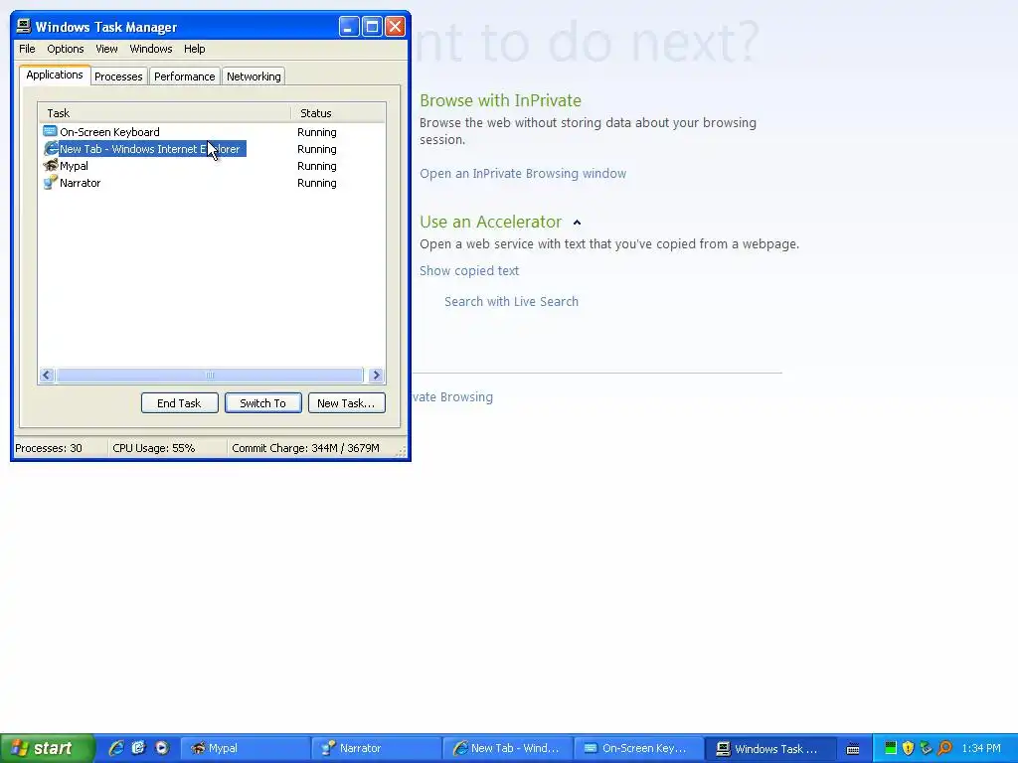Launch Windows Media Player from Quick Launch
This screenshot has width=1018, height=763.
tap(162, 748)
